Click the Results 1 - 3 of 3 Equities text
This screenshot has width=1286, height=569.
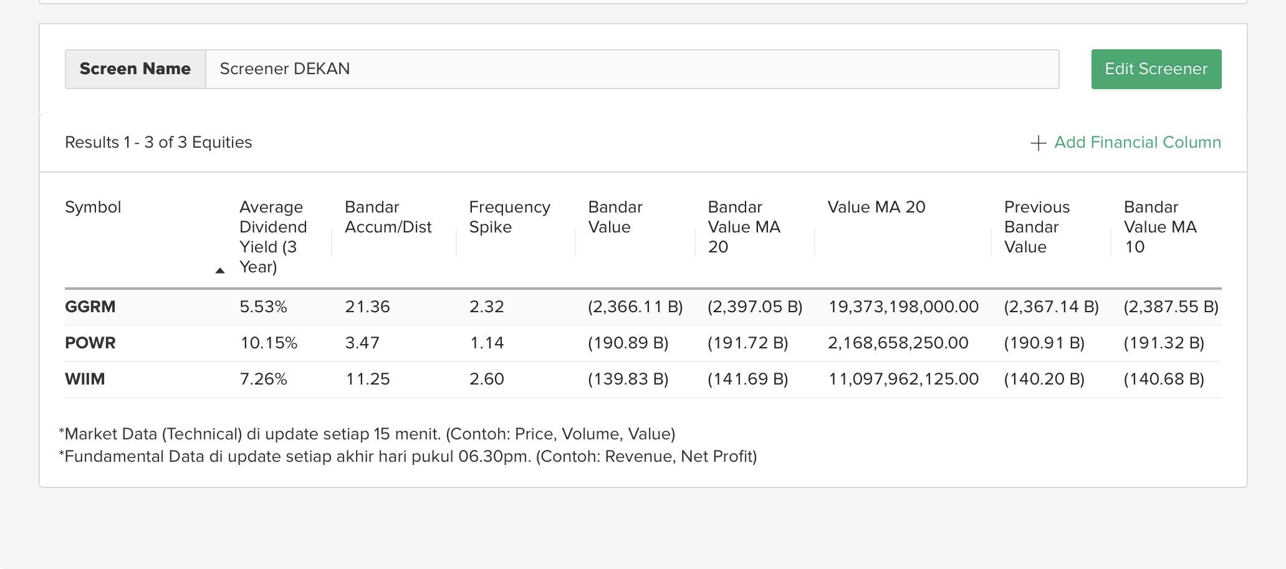[158, 143]
